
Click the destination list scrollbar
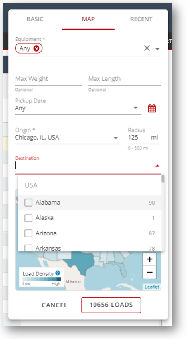(163, 179)
